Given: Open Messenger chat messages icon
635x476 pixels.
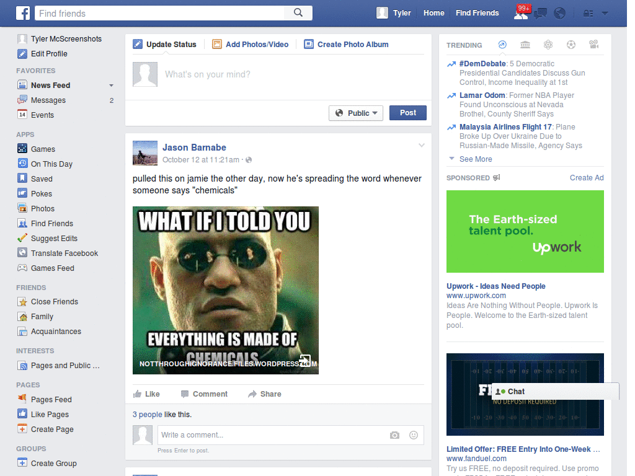Looking at the screenshot, I should [x=540, y=12].
